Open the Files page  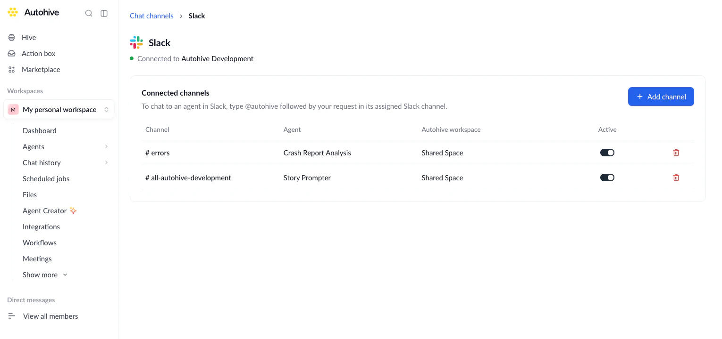(30, 195)
